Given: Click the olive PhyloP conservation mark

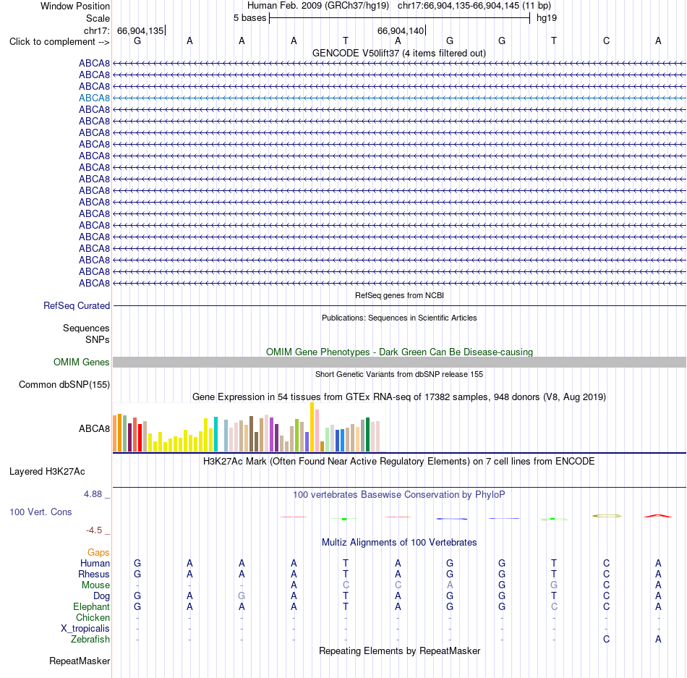Looking at the screenshot, I should (x=607, y=516).
